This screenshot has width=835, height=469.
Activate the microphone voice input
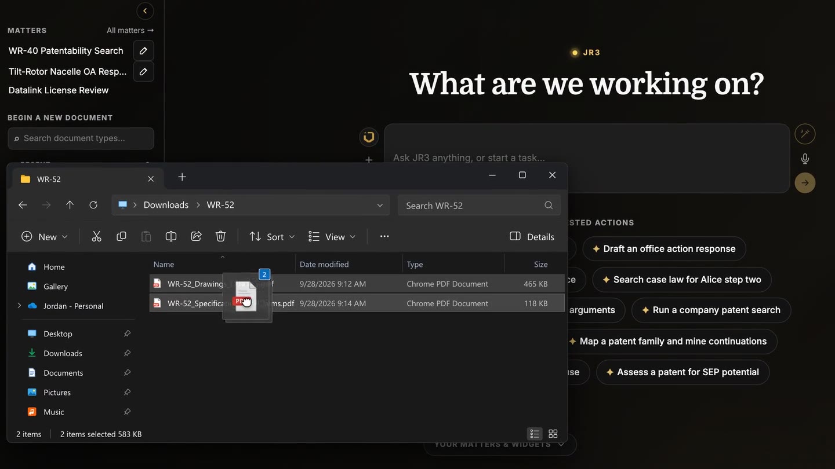pyautogui.click(x=805, y=159)
